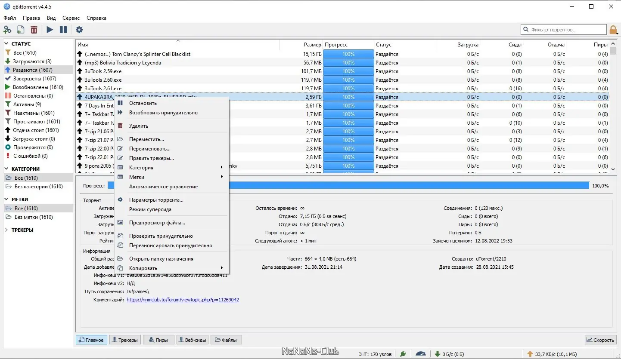Select the Без метки (1610) filter
This screenshot has height=359, width=621.
point(38,217)
